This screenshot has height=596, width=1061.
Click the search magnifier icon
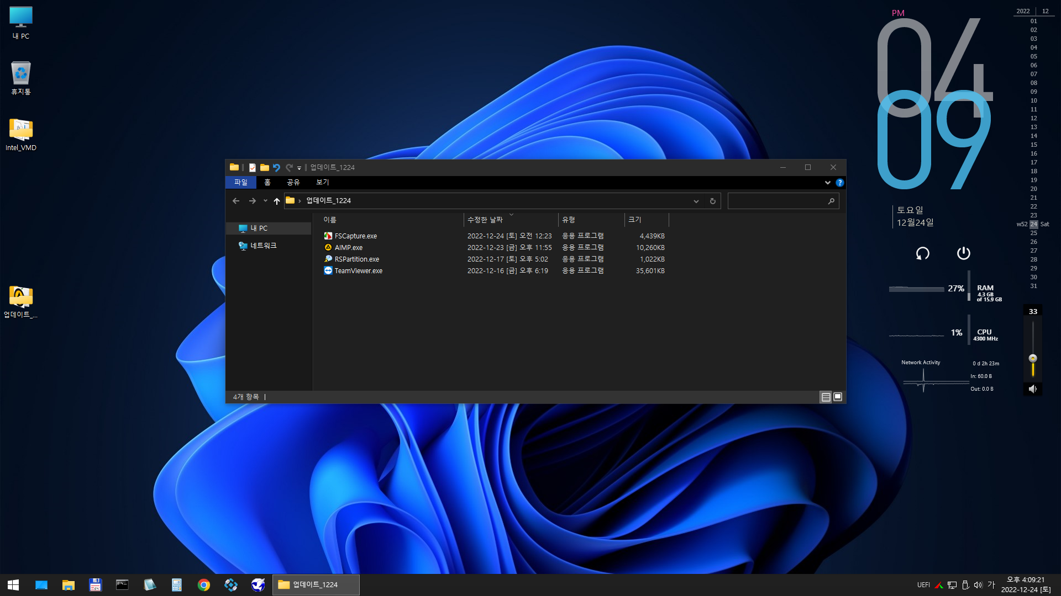[x=831, y=201]
